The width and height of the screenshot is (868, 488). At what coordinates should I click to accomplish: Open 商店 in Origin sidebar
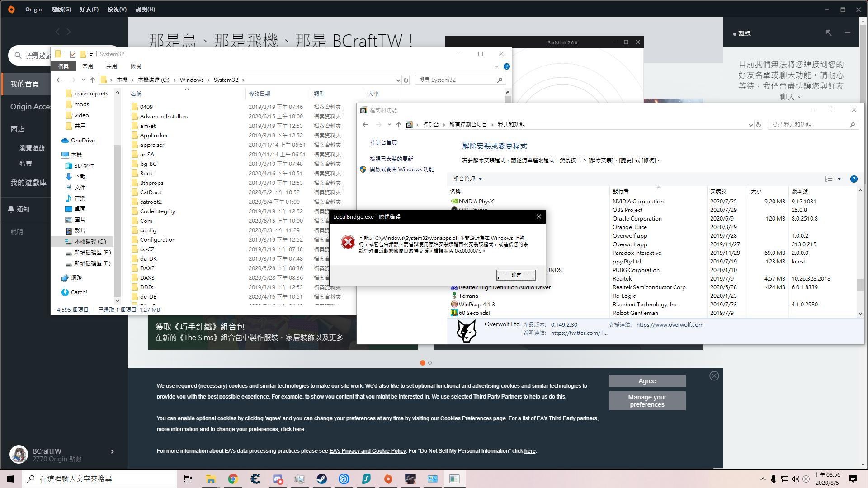[x=18, y=129]
